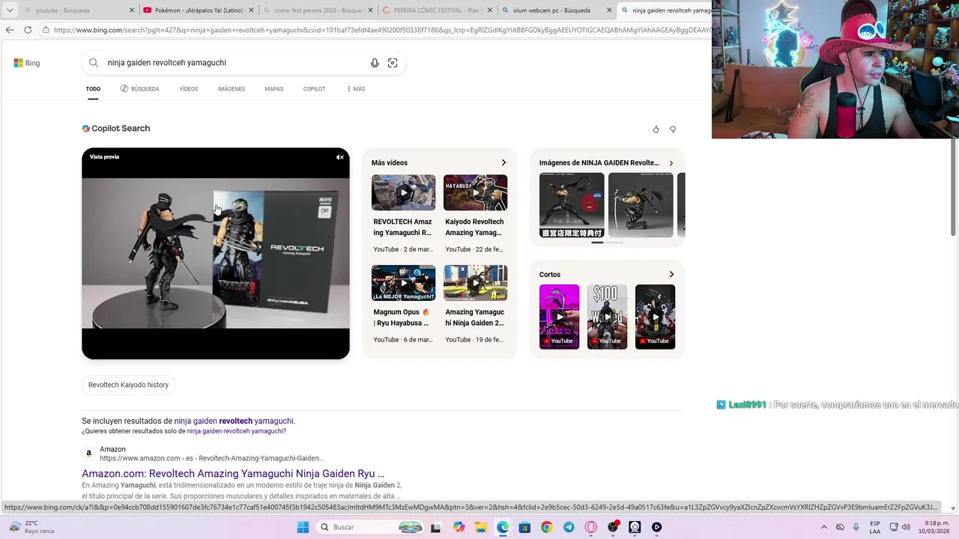959x539 pixels.
Task: Expand Imágenes de NINJA GAIDEN arrow
Action: (x=671, y=162)
